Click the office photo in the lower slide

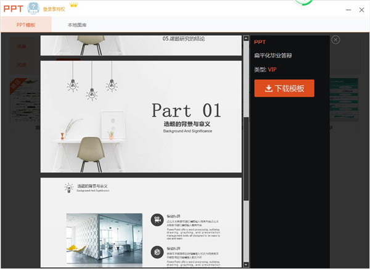101,236
